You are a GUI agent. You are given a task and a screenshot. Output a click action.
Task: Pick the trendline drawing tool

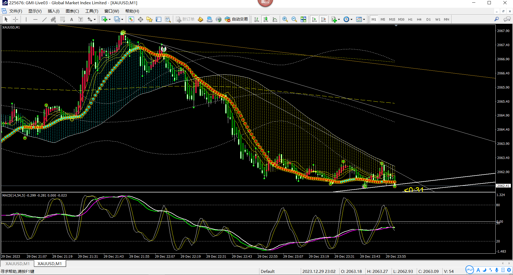[x=44, y=19]
